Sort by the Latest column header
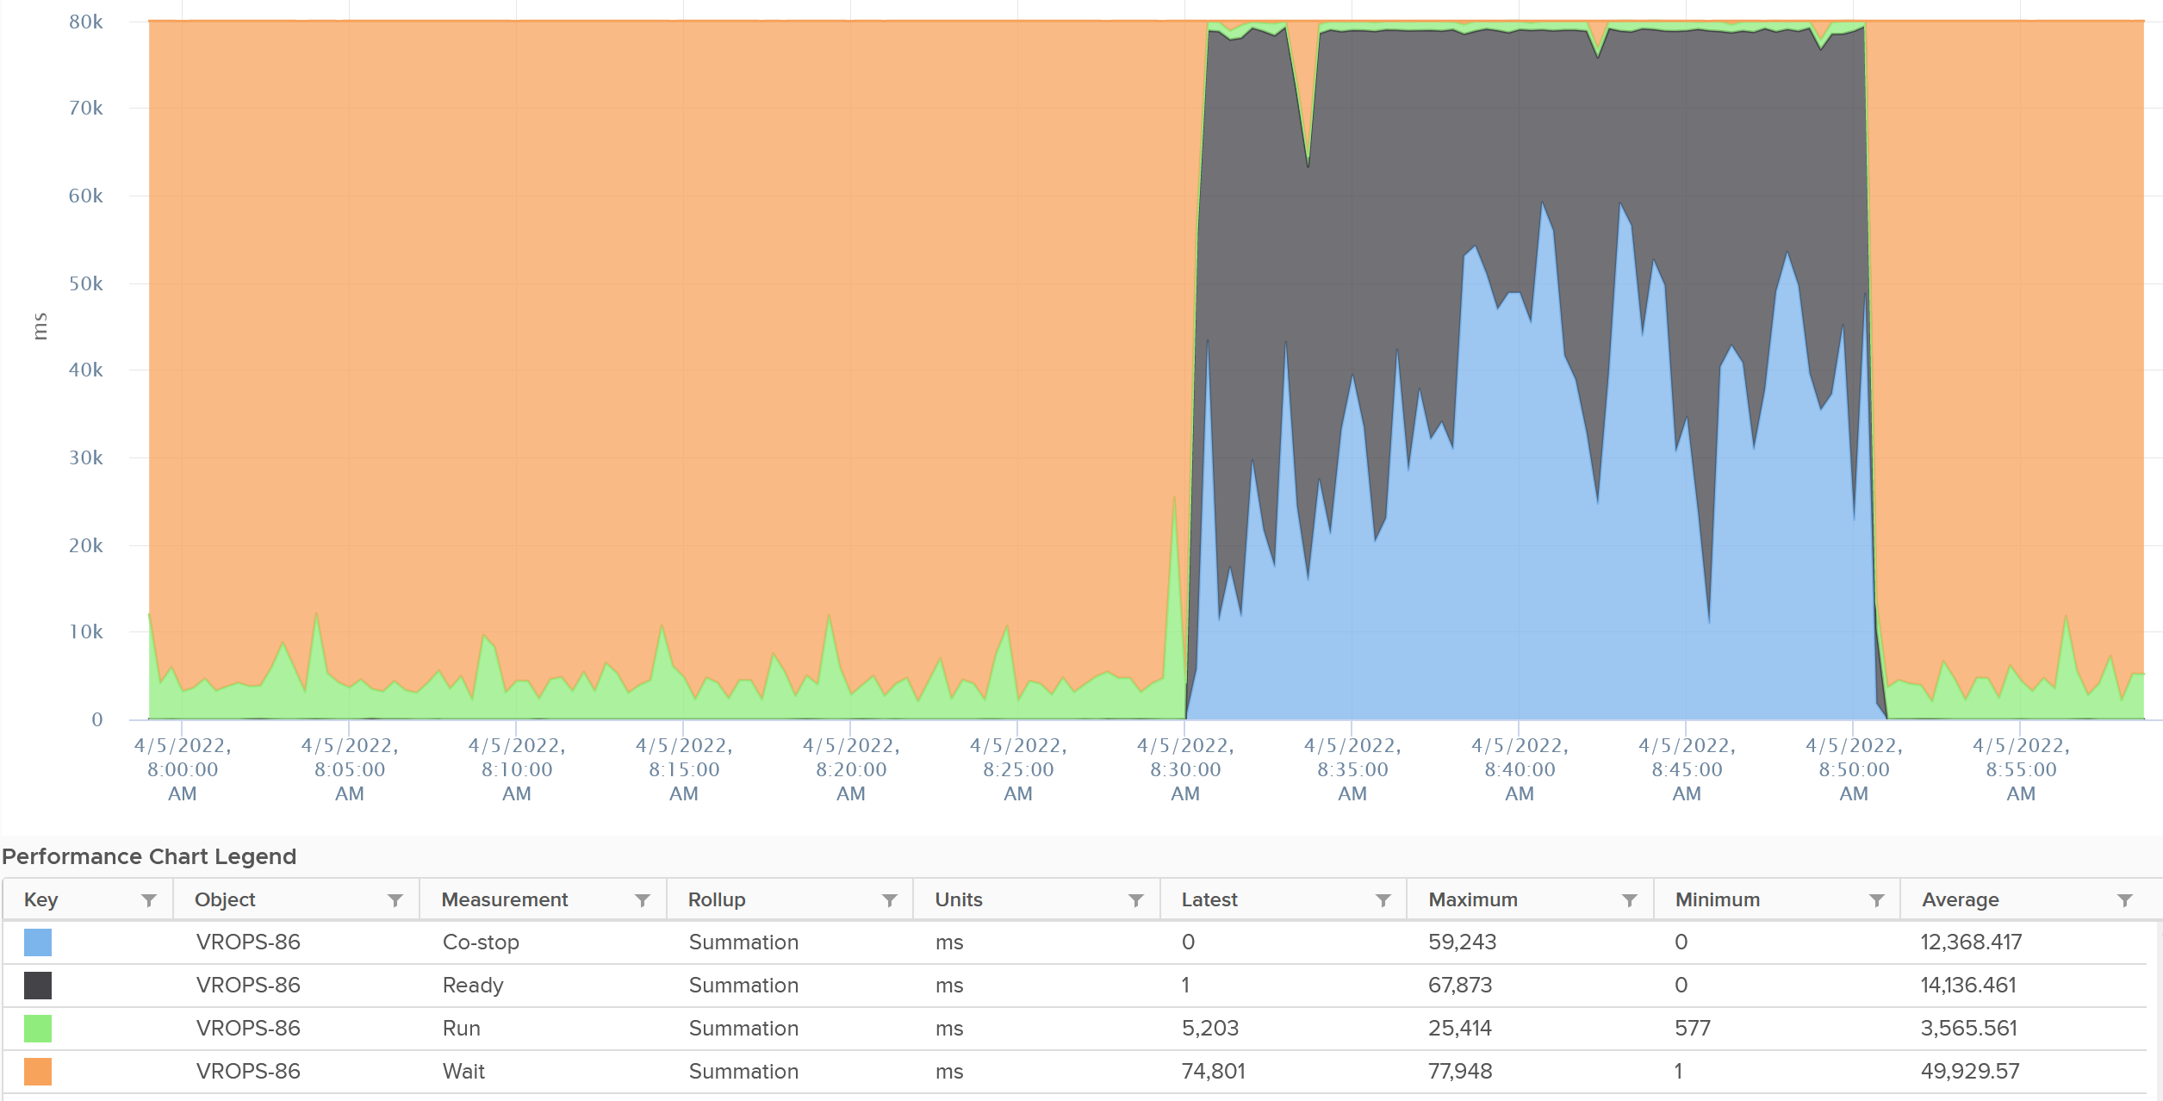This screenshot has height=1101, width=2163. [1209, 900]
